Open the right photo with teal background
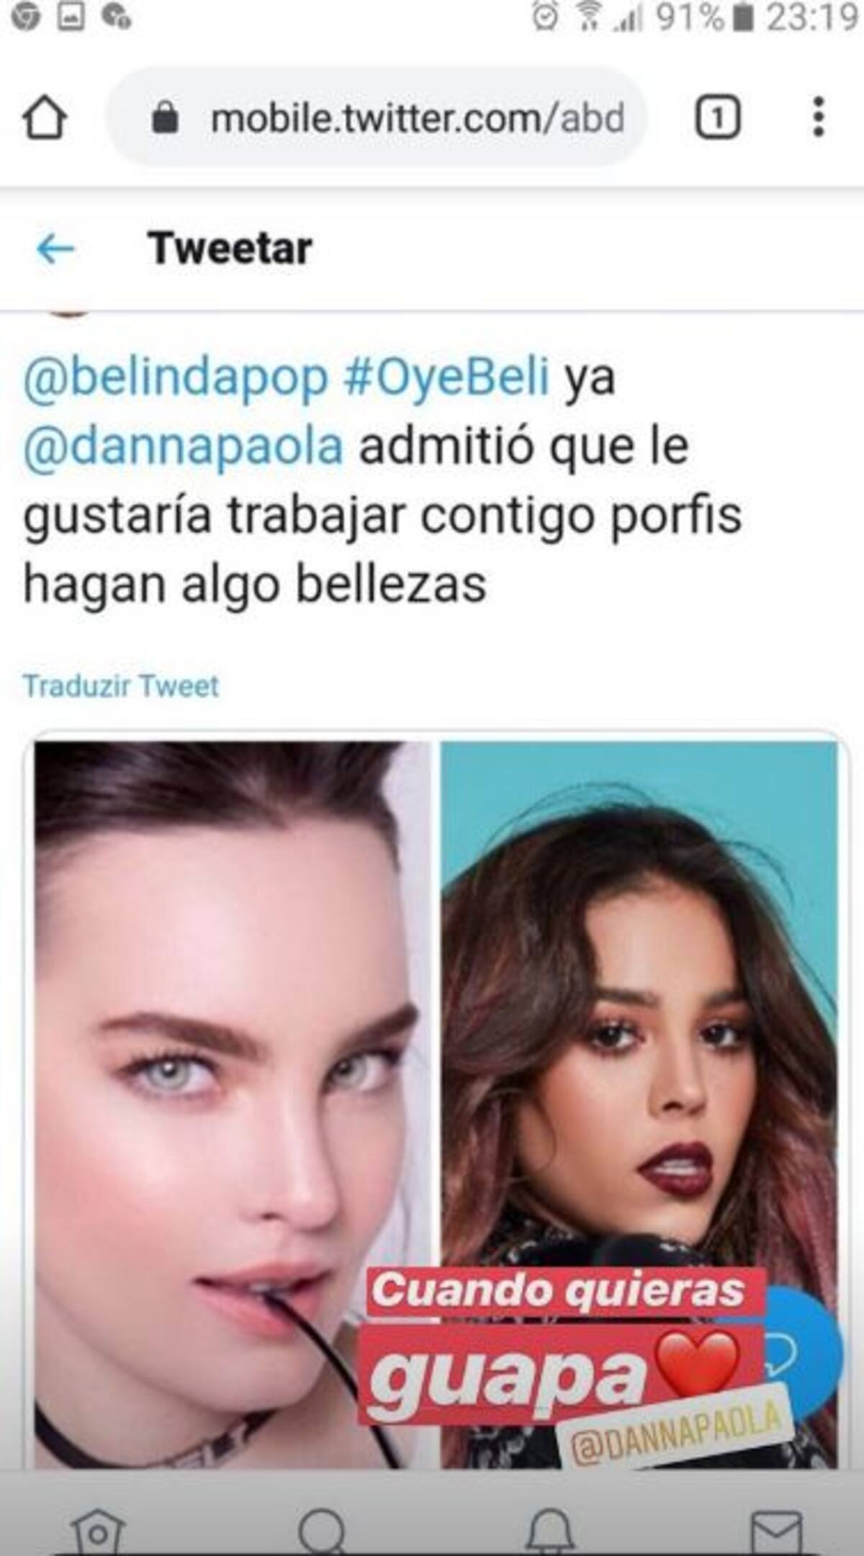 [639, 1105]
